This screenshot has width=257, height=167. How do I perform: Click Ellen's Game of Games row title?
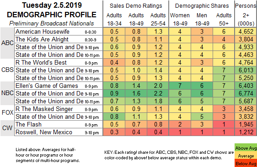point(47,86)
